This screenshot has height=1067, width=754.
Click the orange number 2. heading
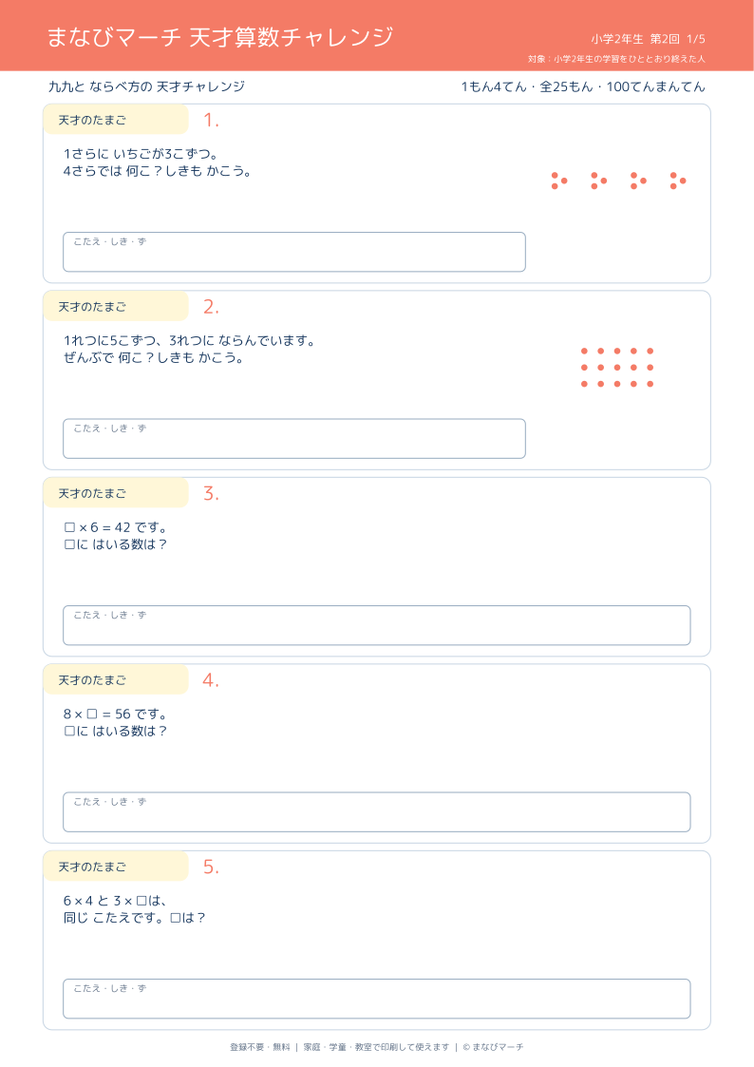[x=211, y=307]
